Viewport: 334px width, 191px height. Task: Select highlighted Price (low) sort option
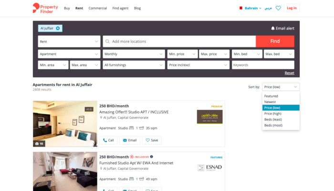[x=281, y=107]
